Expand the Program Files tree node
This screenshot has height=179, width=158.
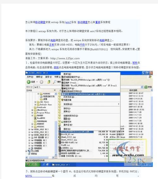(x=32, y=113)
